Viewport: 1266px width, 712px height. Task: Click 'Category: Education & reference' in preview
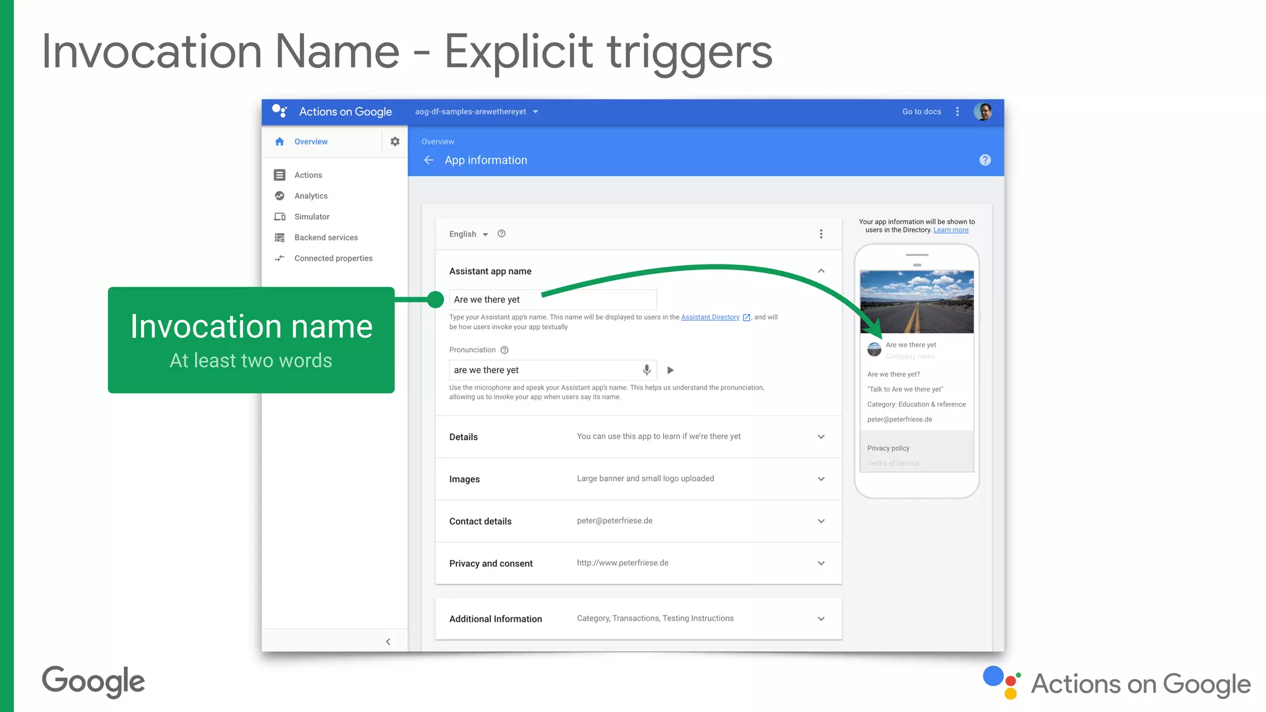(916, 404)
